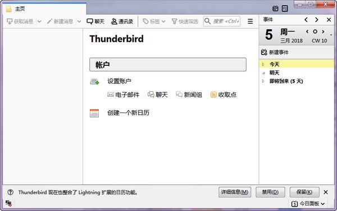The image size is (337, 211).
Task: Click the Create a new calendar (创建一个新日历) icon
Action: pos(94,113)
